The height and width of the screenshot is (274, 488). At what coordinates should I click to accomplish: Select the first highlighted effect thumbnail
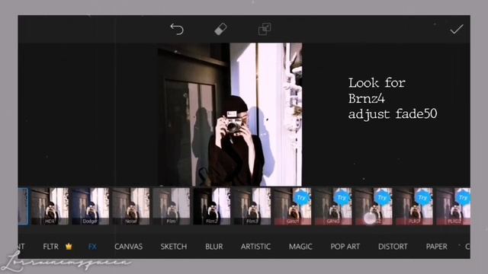click(23, 206)
